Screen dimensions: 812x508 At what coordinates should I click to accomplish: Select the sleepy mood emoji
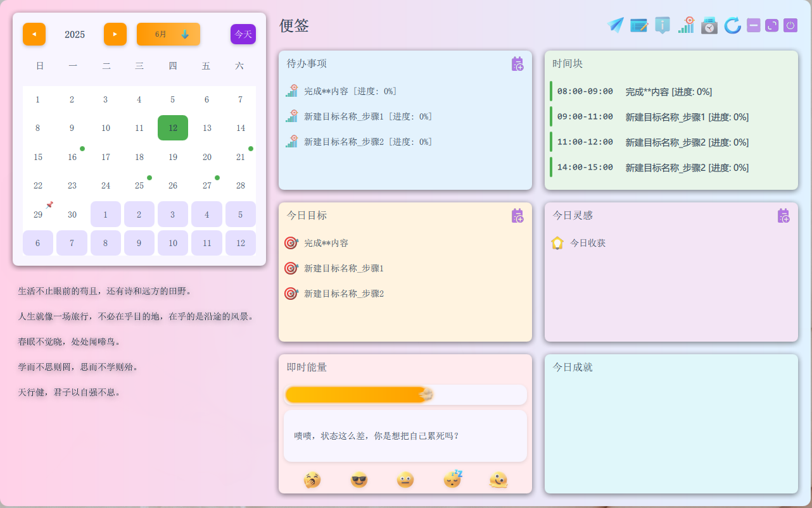[452, 479]
